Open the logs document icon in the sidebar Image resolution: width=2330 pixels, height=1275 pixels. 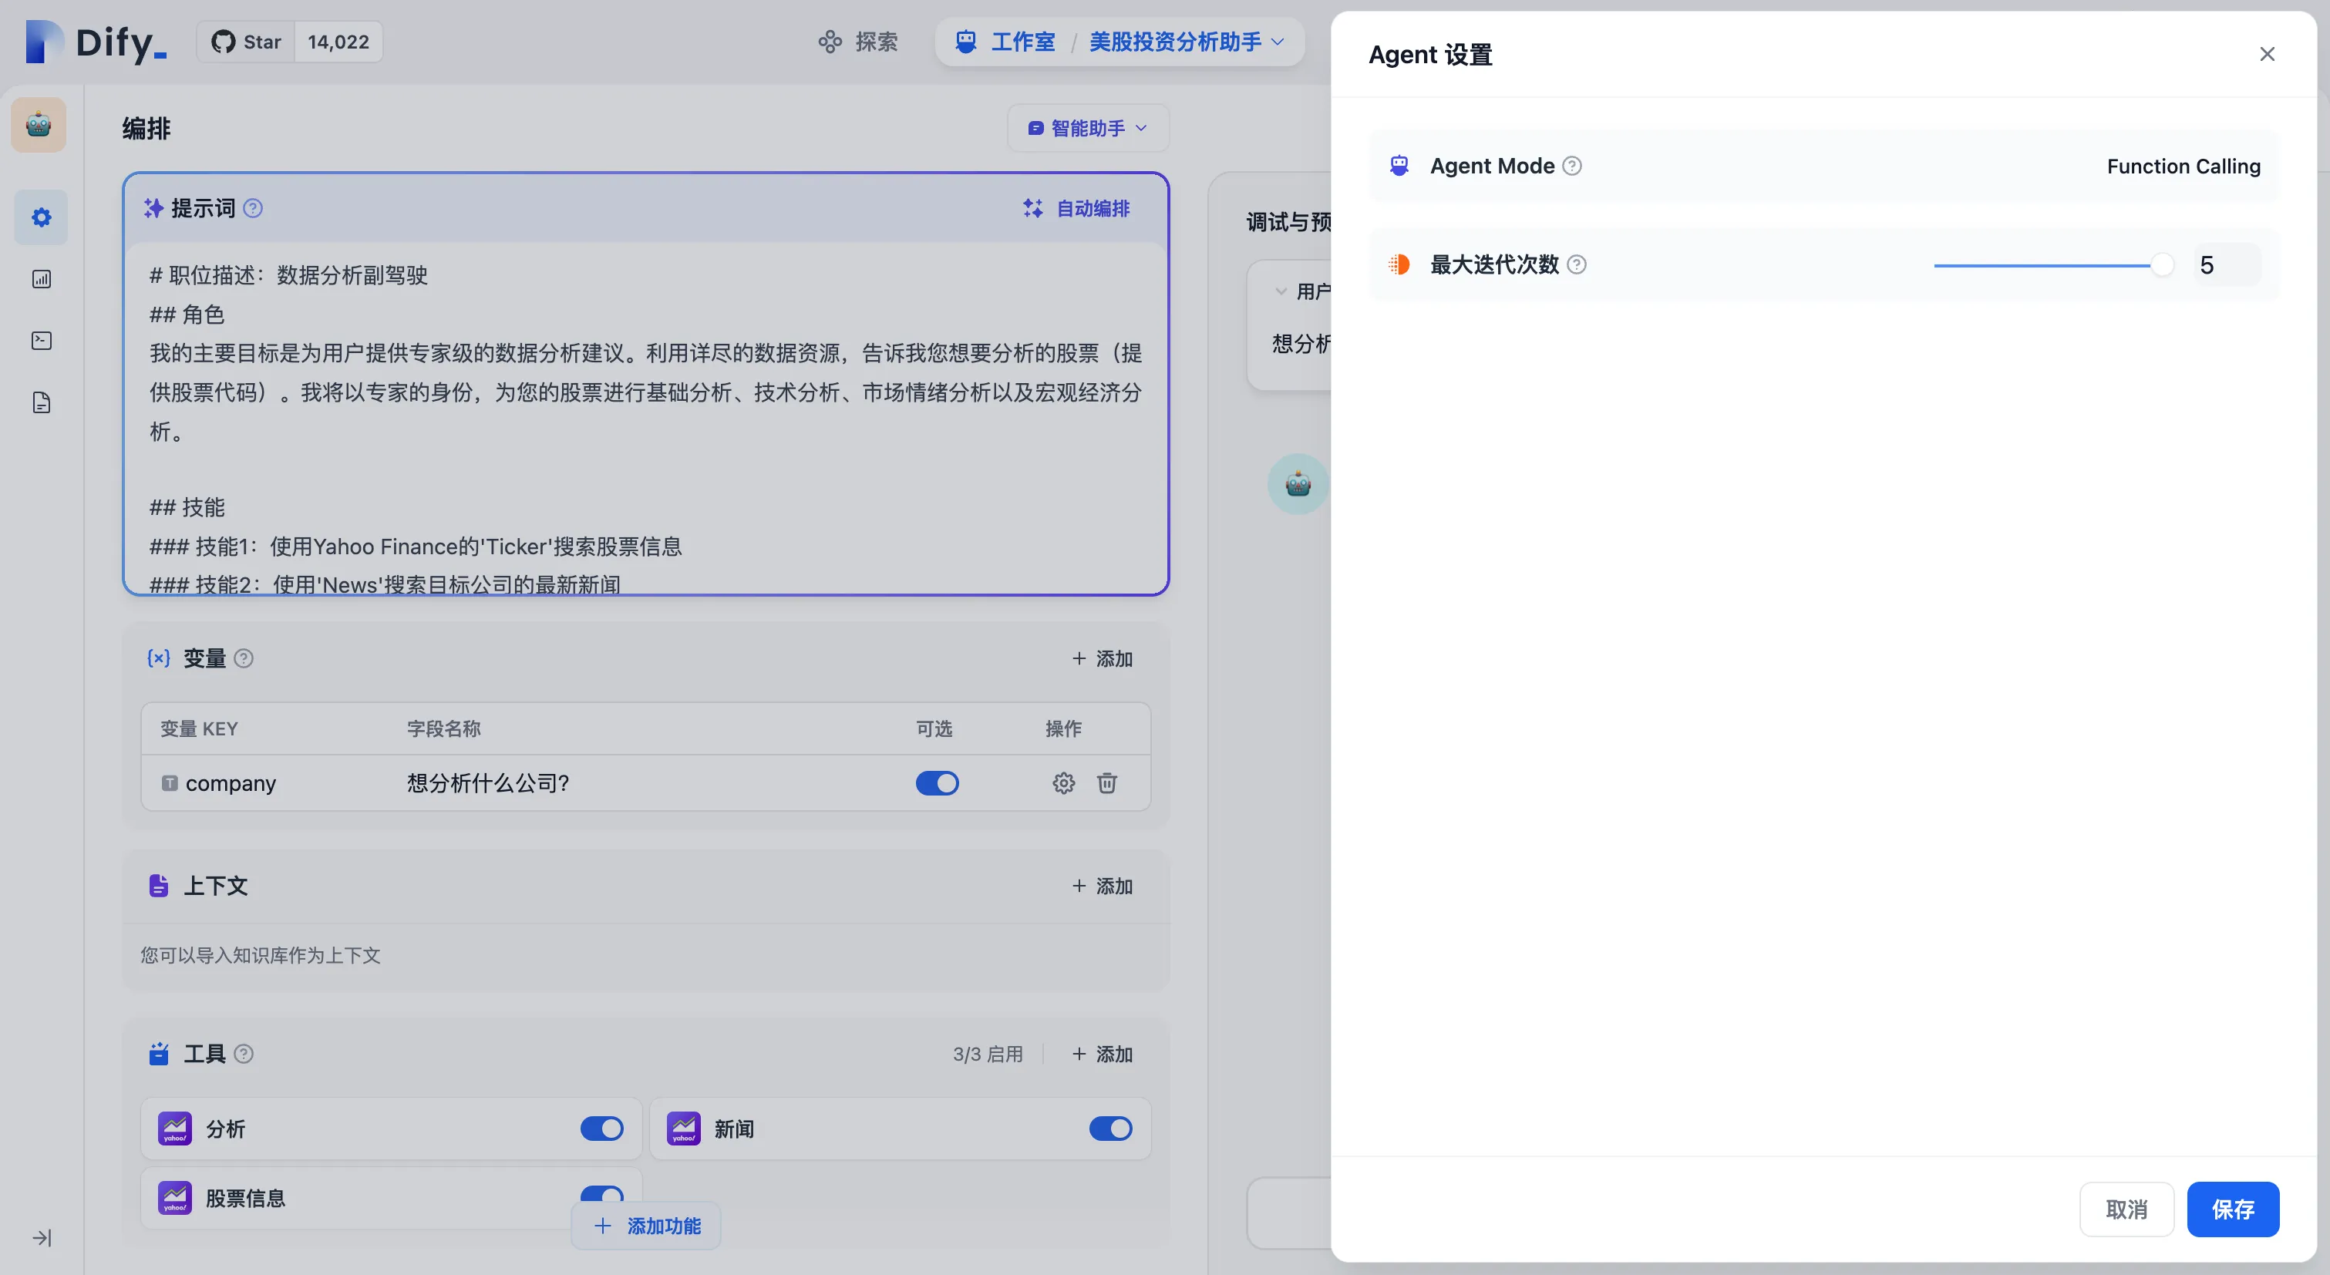[x=41, y=402]
